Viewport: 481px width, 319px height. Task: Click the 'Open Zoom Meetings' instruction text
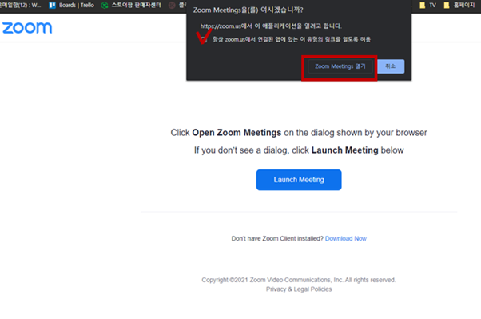pyautogui.click(x=237, y=133)
